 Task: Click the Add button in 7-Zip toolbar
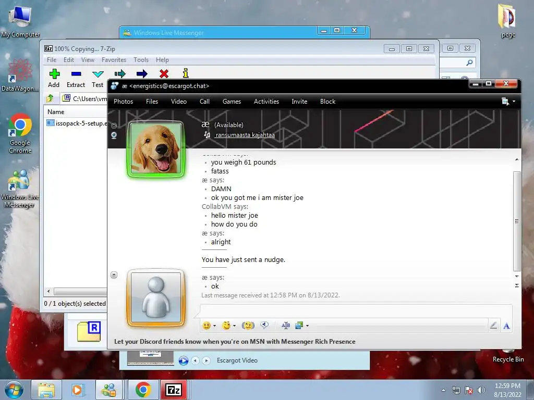tap(54, 78)
